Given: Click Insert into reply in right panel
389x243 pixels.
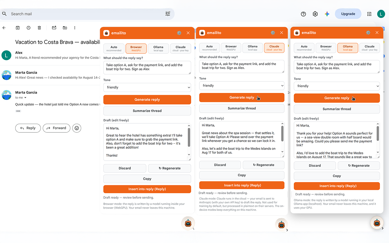Looking at the screenshot, I should [337, 186].
